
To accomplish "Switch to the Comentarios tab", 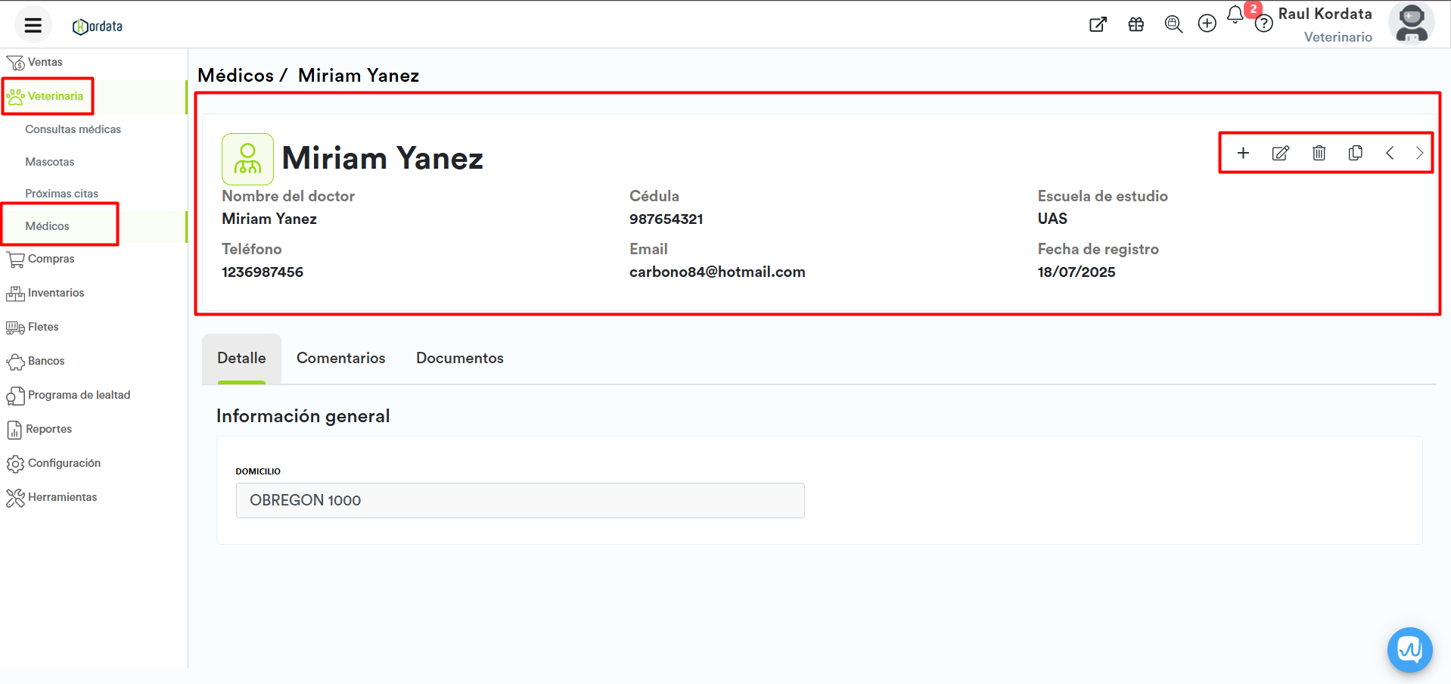I will 340,358.
